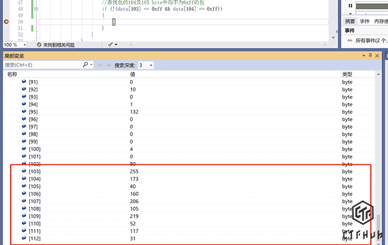The image size is (388, 245).
Task: Click the variable icon for element [103]
Action: (x=24, y=171)
